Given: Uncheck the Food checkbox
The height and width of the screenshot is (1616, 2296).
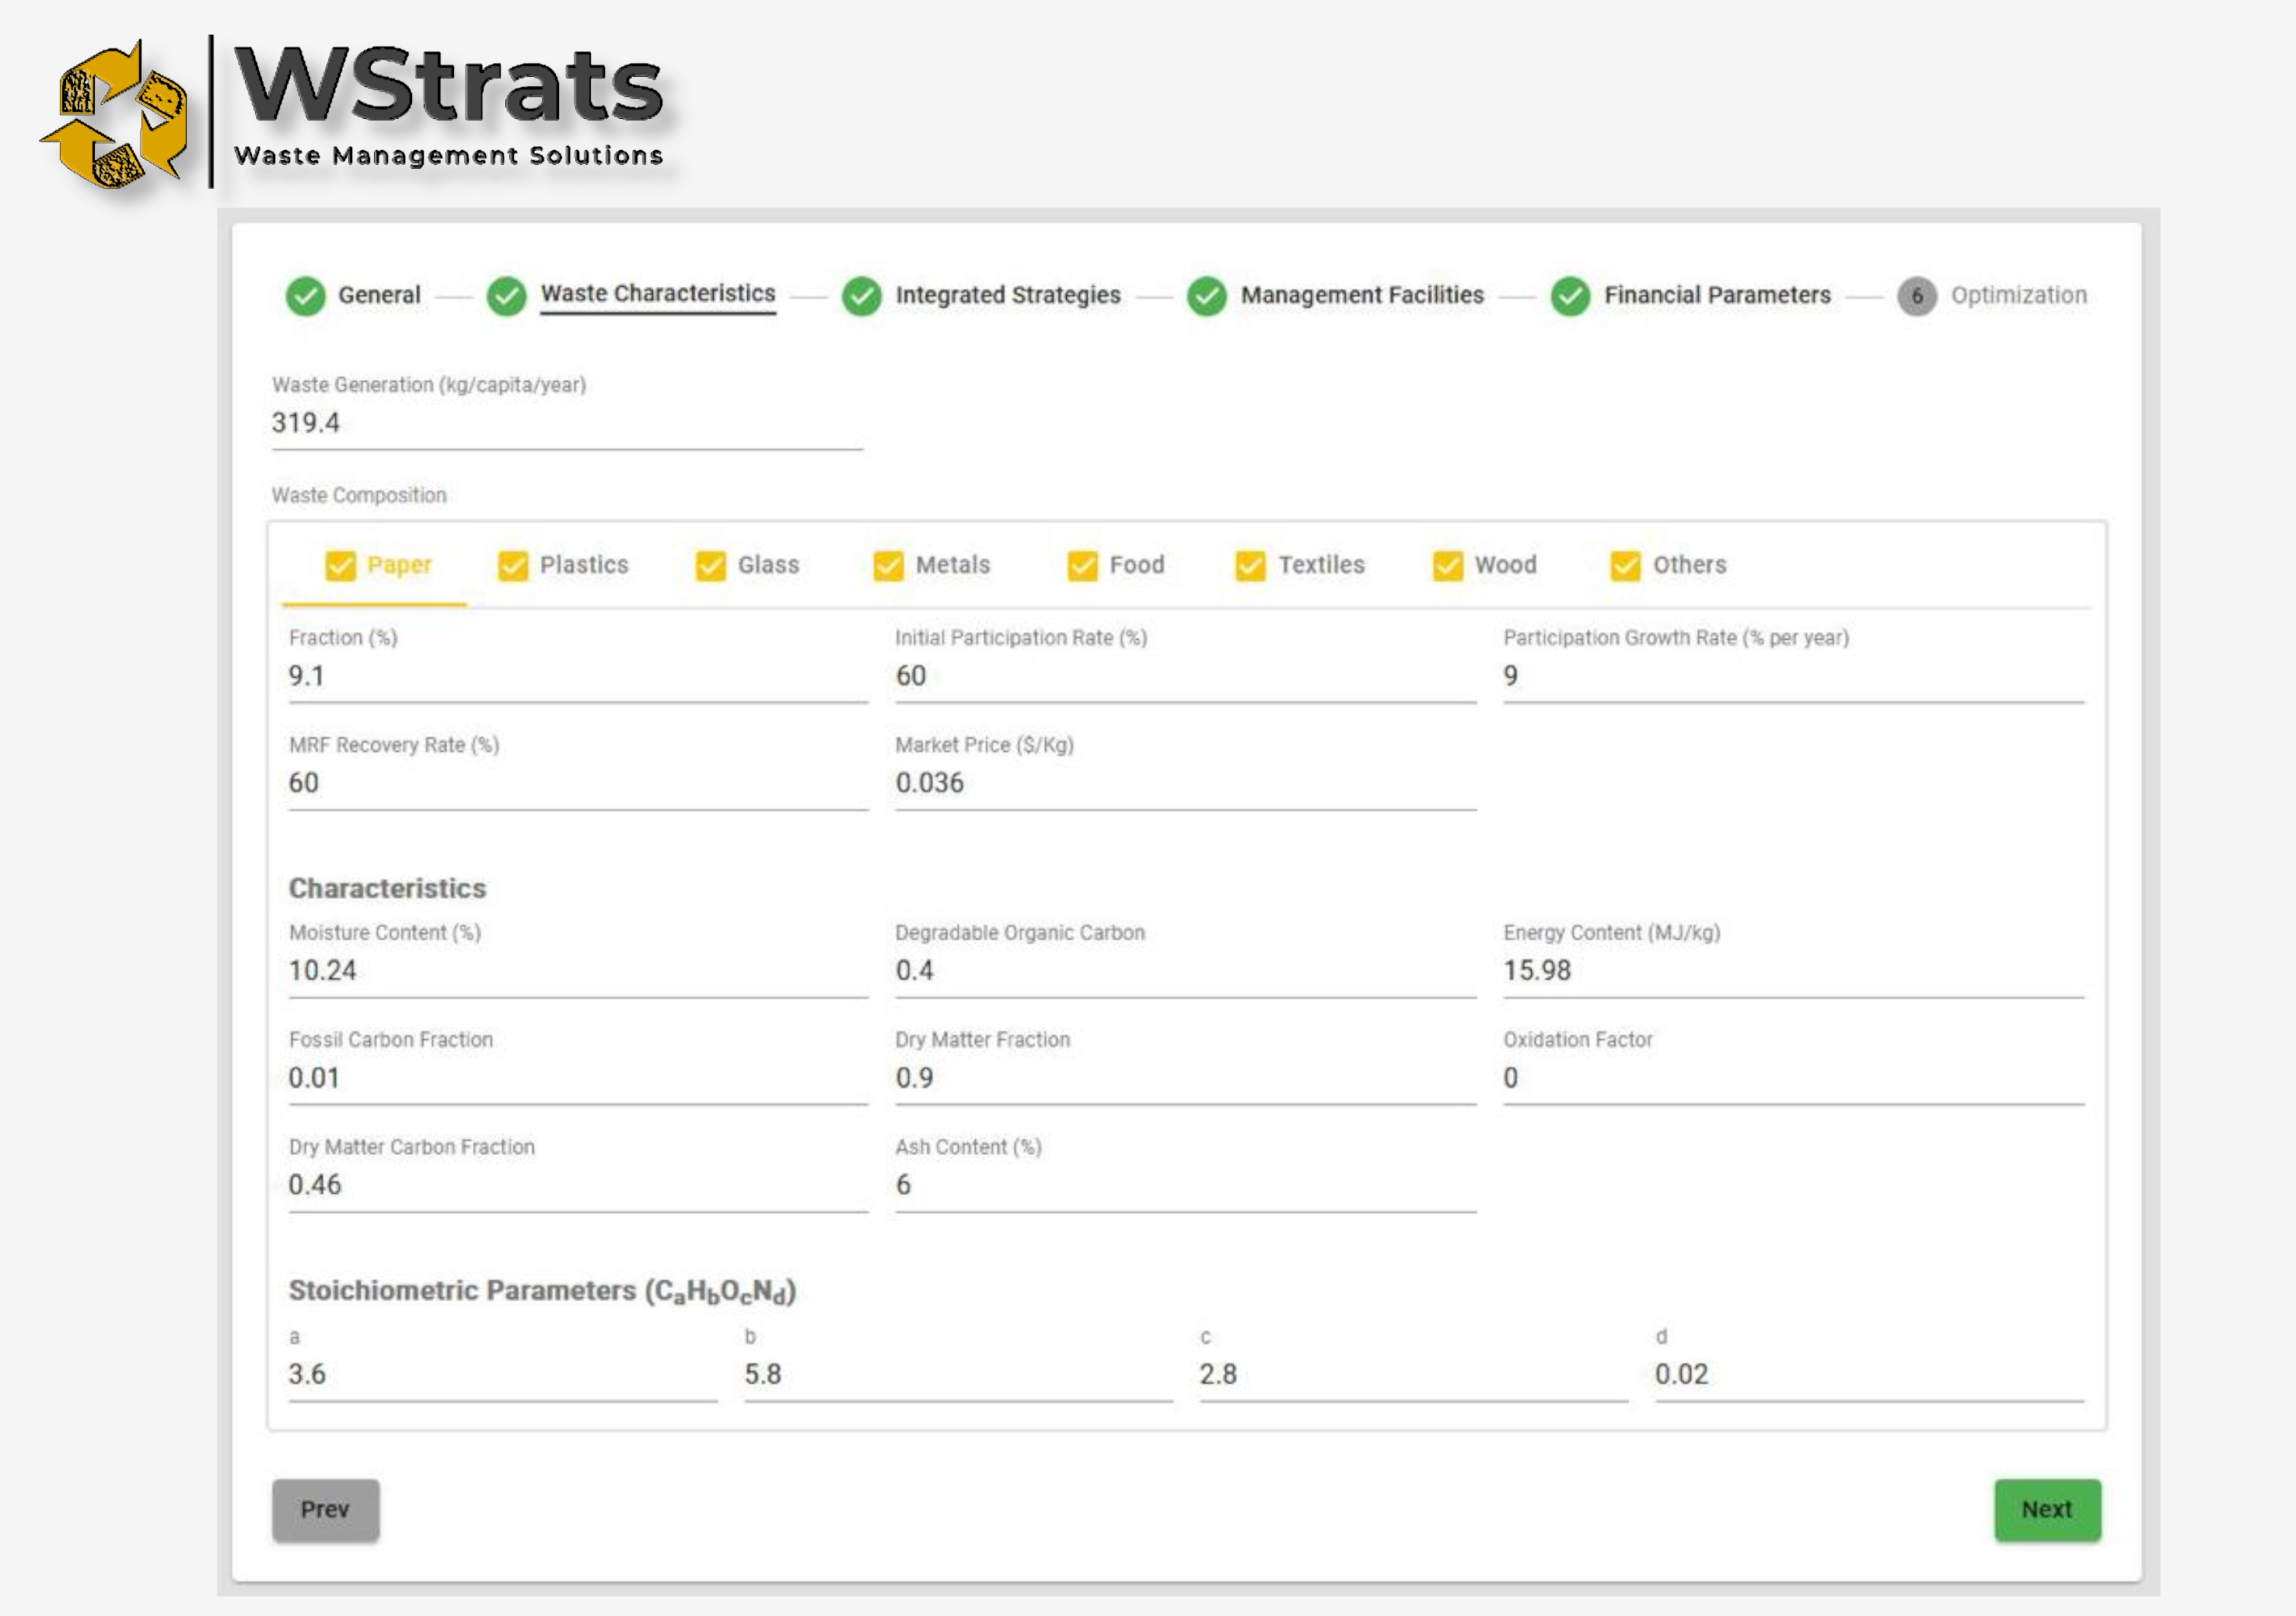Looking at the screenshot, I should click(x=1082, y=566).
